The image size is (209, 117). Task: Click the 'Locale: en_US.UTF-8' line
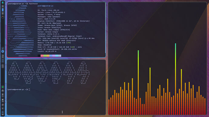click(47, 51)
